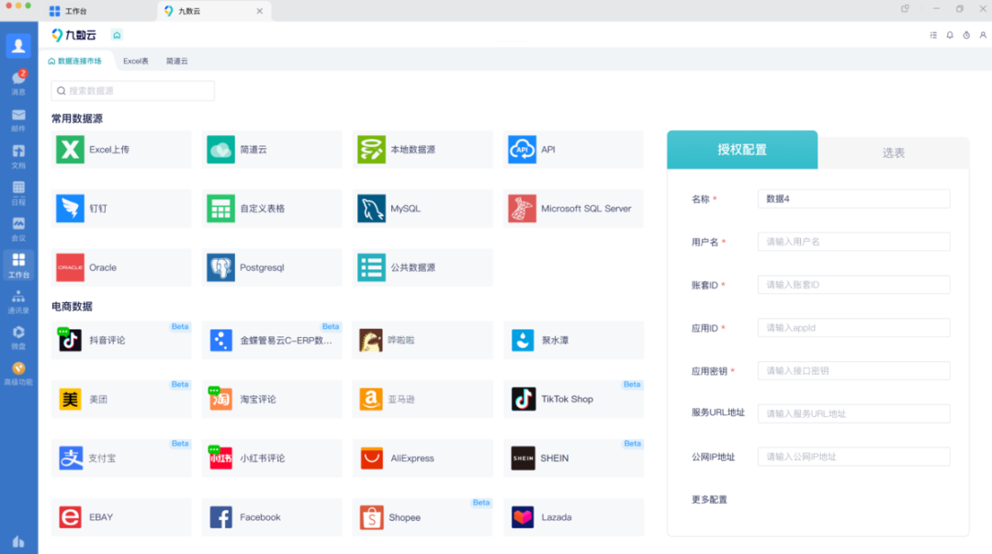Select the 聚水潭 connector

point(573,340)
